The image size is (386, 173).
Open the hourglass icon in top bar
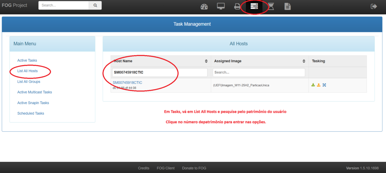tap(271, 7)
